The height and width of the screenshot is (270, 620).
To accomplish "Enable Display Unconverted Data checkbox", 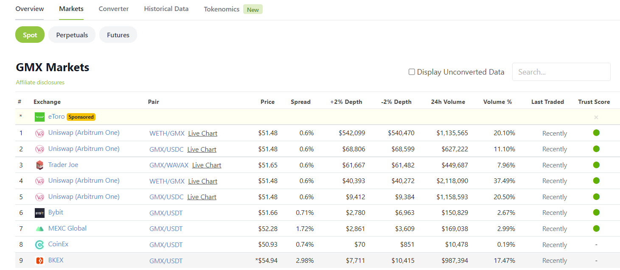I will pos(411,72).
